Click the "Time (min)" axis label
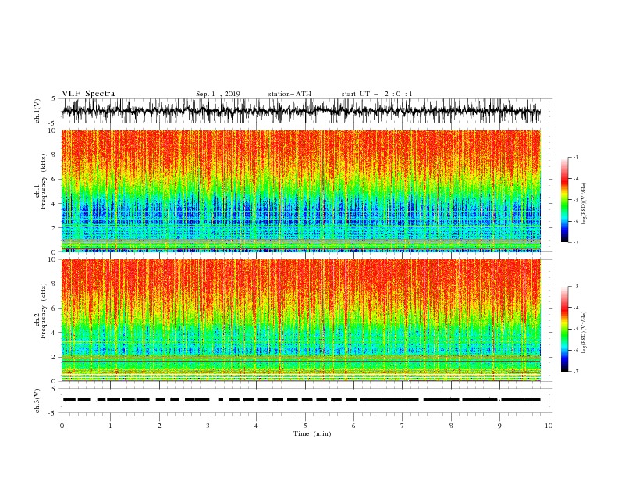 click(x=312, y=433)
